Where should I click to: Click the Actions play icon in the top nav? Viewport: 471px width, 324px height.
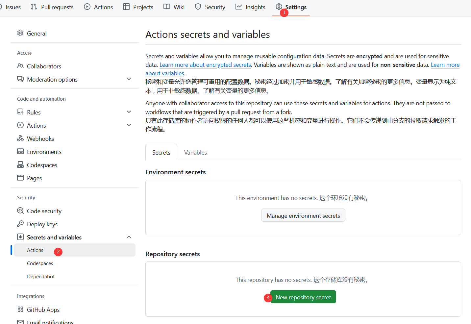[x=87, y=7]
